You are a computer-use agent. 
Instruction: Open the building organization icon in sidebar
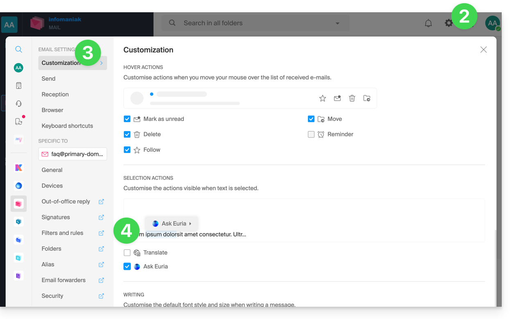(x=18, y=85)
